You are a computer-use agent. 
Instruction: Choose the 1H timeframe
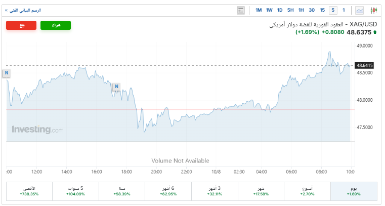[x=301, y=10]
